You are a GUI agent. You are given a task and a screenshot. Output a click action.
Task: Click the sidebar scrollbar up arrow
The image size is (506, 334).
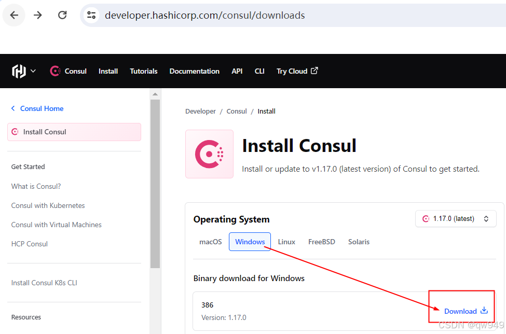[x=155, y=94]
